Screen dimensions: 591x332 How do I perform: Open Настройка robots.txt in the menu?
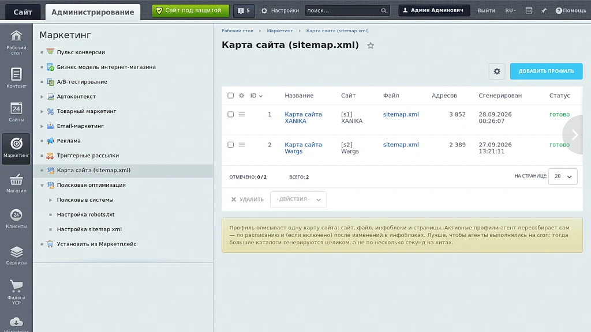(x=85, y=214)
